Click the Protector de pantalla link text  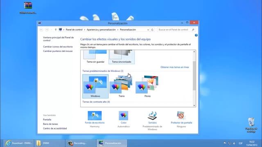[x=181, y=122]
